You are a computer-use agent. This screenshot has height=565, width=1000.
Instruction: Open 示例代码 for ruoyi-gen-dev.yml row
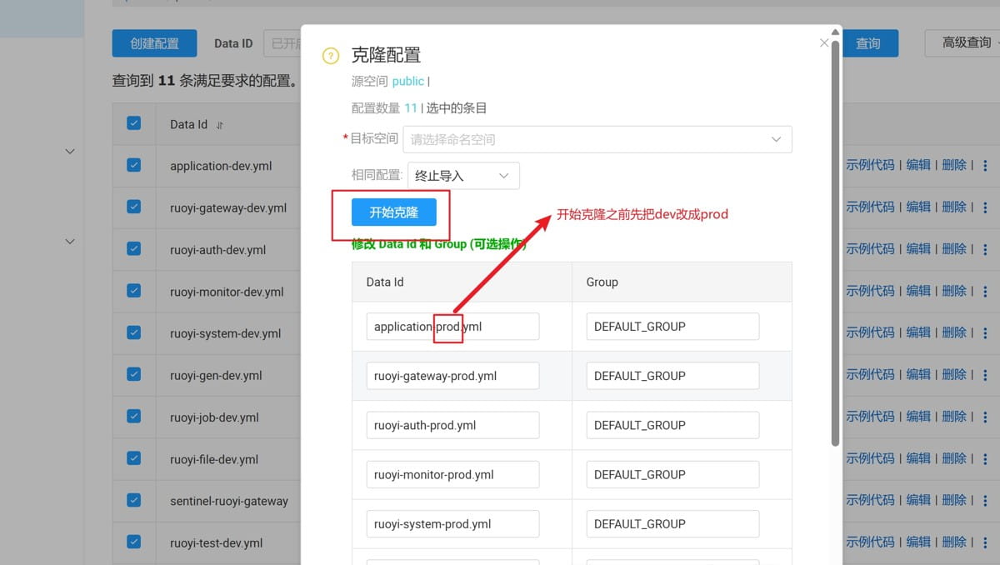coord(870,375)
